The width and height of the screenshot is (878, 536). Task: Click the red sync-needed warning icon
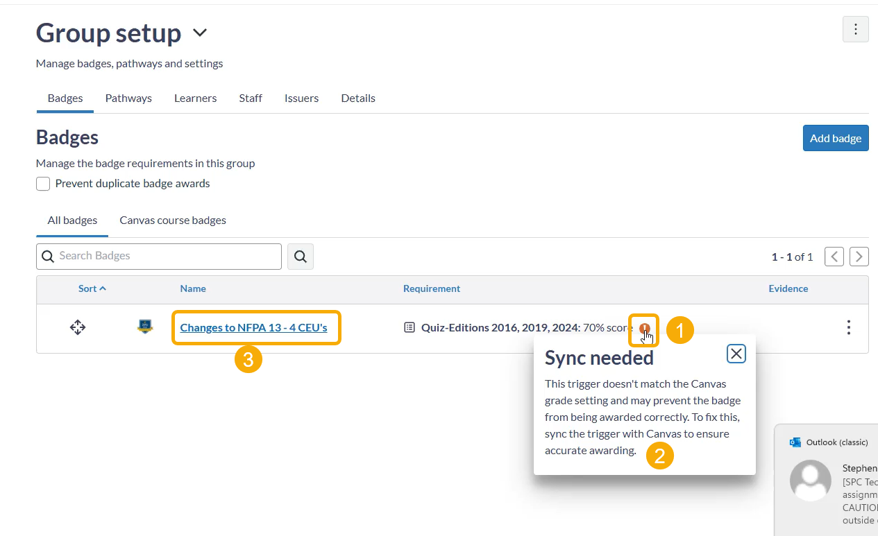[x=645, y=328]
